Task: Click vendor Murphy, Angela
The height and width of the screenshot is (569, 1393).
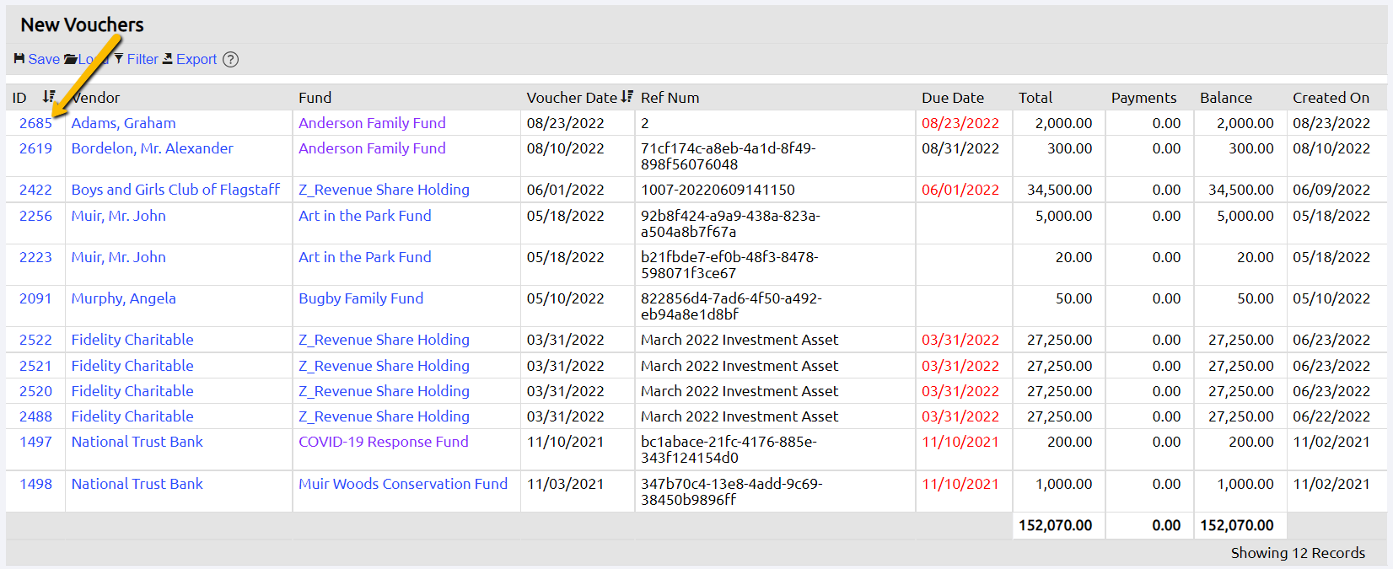Action: tap(123, 298)
